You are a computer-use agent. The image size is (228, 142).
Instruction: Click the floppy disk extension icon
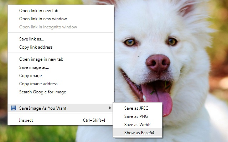click(14, 108)
